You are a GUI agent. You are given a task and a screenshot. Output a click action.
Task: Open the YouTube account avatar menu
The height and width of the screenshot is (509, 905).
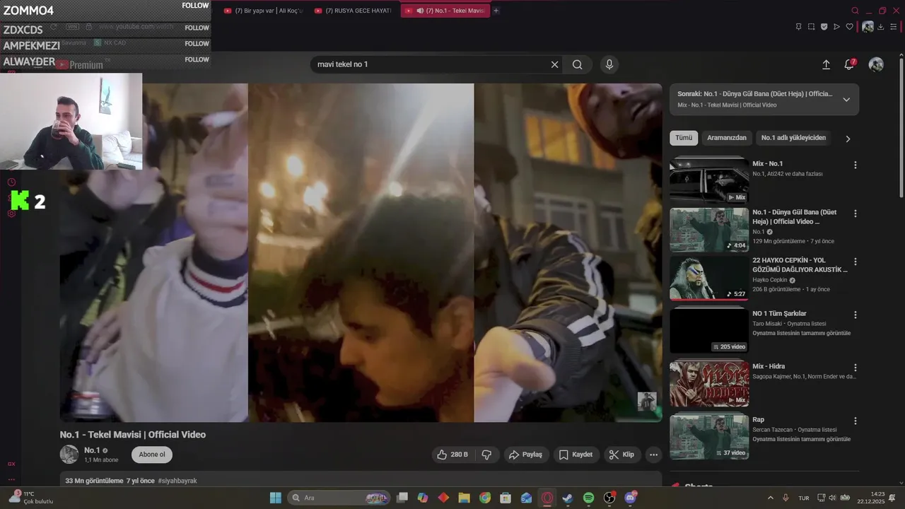876,64
